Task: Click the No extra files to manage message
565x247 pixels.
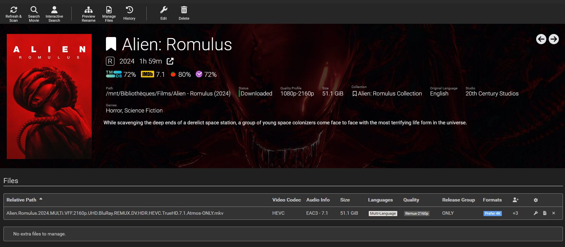Action: tap(39, 234)
